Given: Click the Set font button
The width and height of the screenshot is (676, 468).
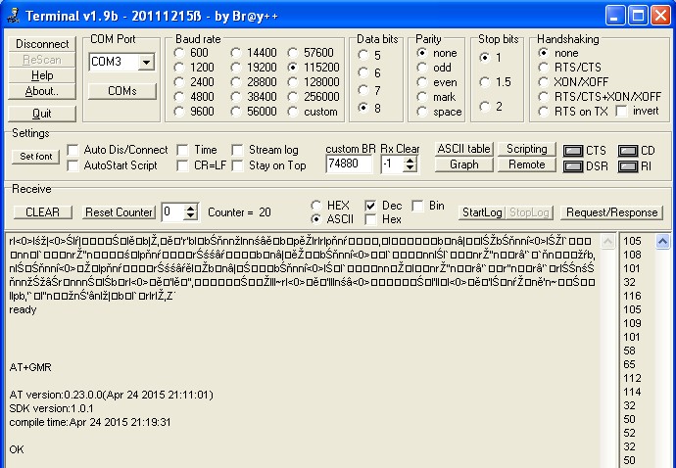Looking at the screenshot, I should (x=34, y=157).
